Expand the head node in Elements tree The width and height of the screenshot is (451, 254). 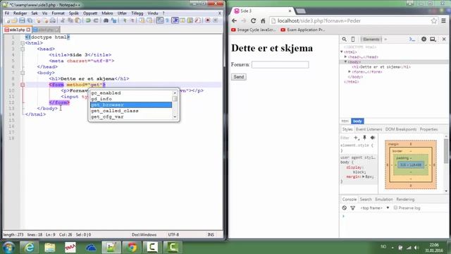[346, 56]
